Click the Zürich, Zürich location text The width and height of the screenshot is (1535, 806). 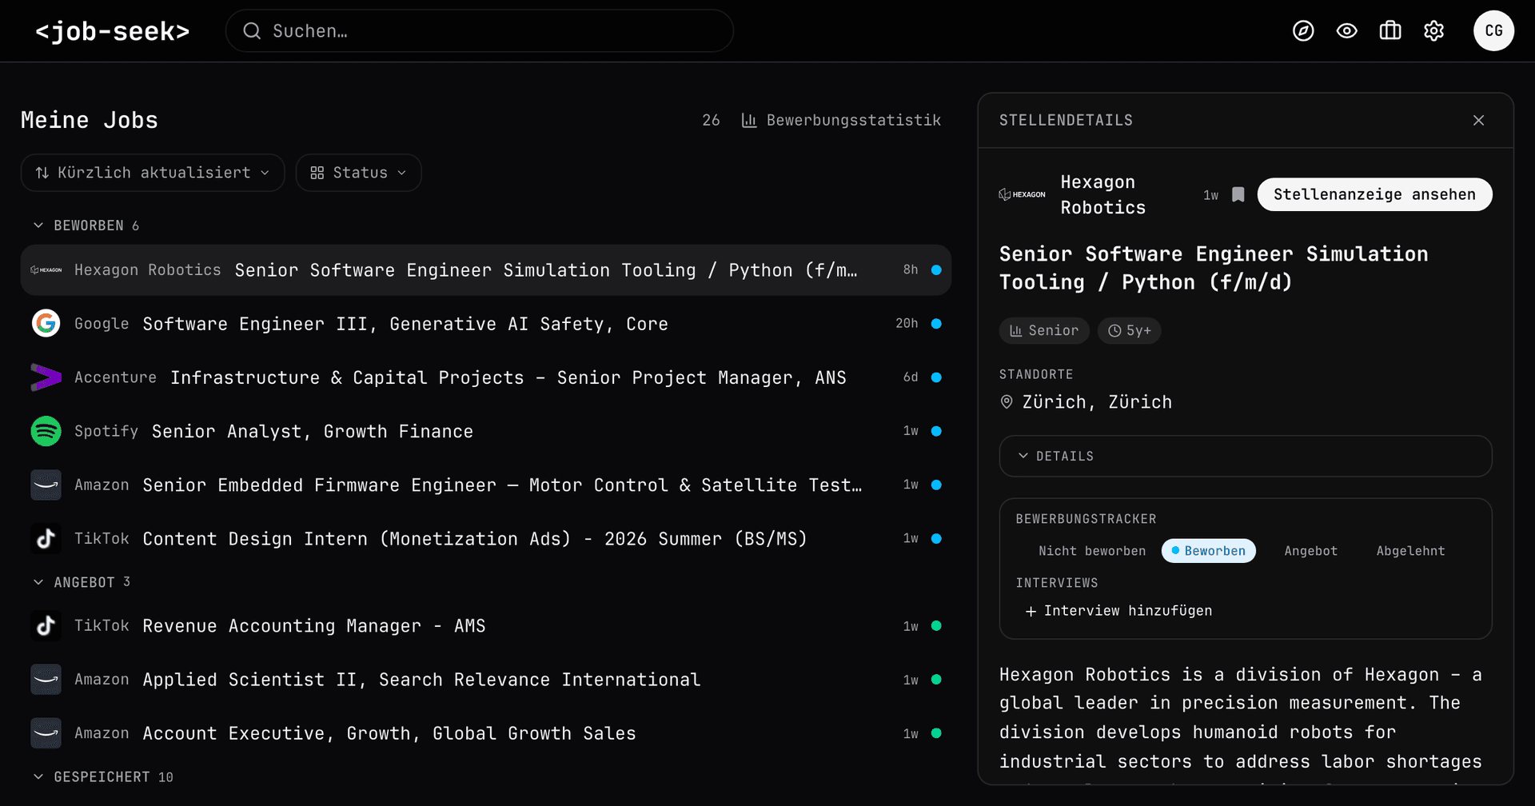[1097, 402]
